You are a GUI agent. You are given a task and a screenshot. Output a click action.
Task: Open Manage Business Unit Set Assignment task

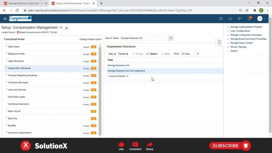coord(126,71)
